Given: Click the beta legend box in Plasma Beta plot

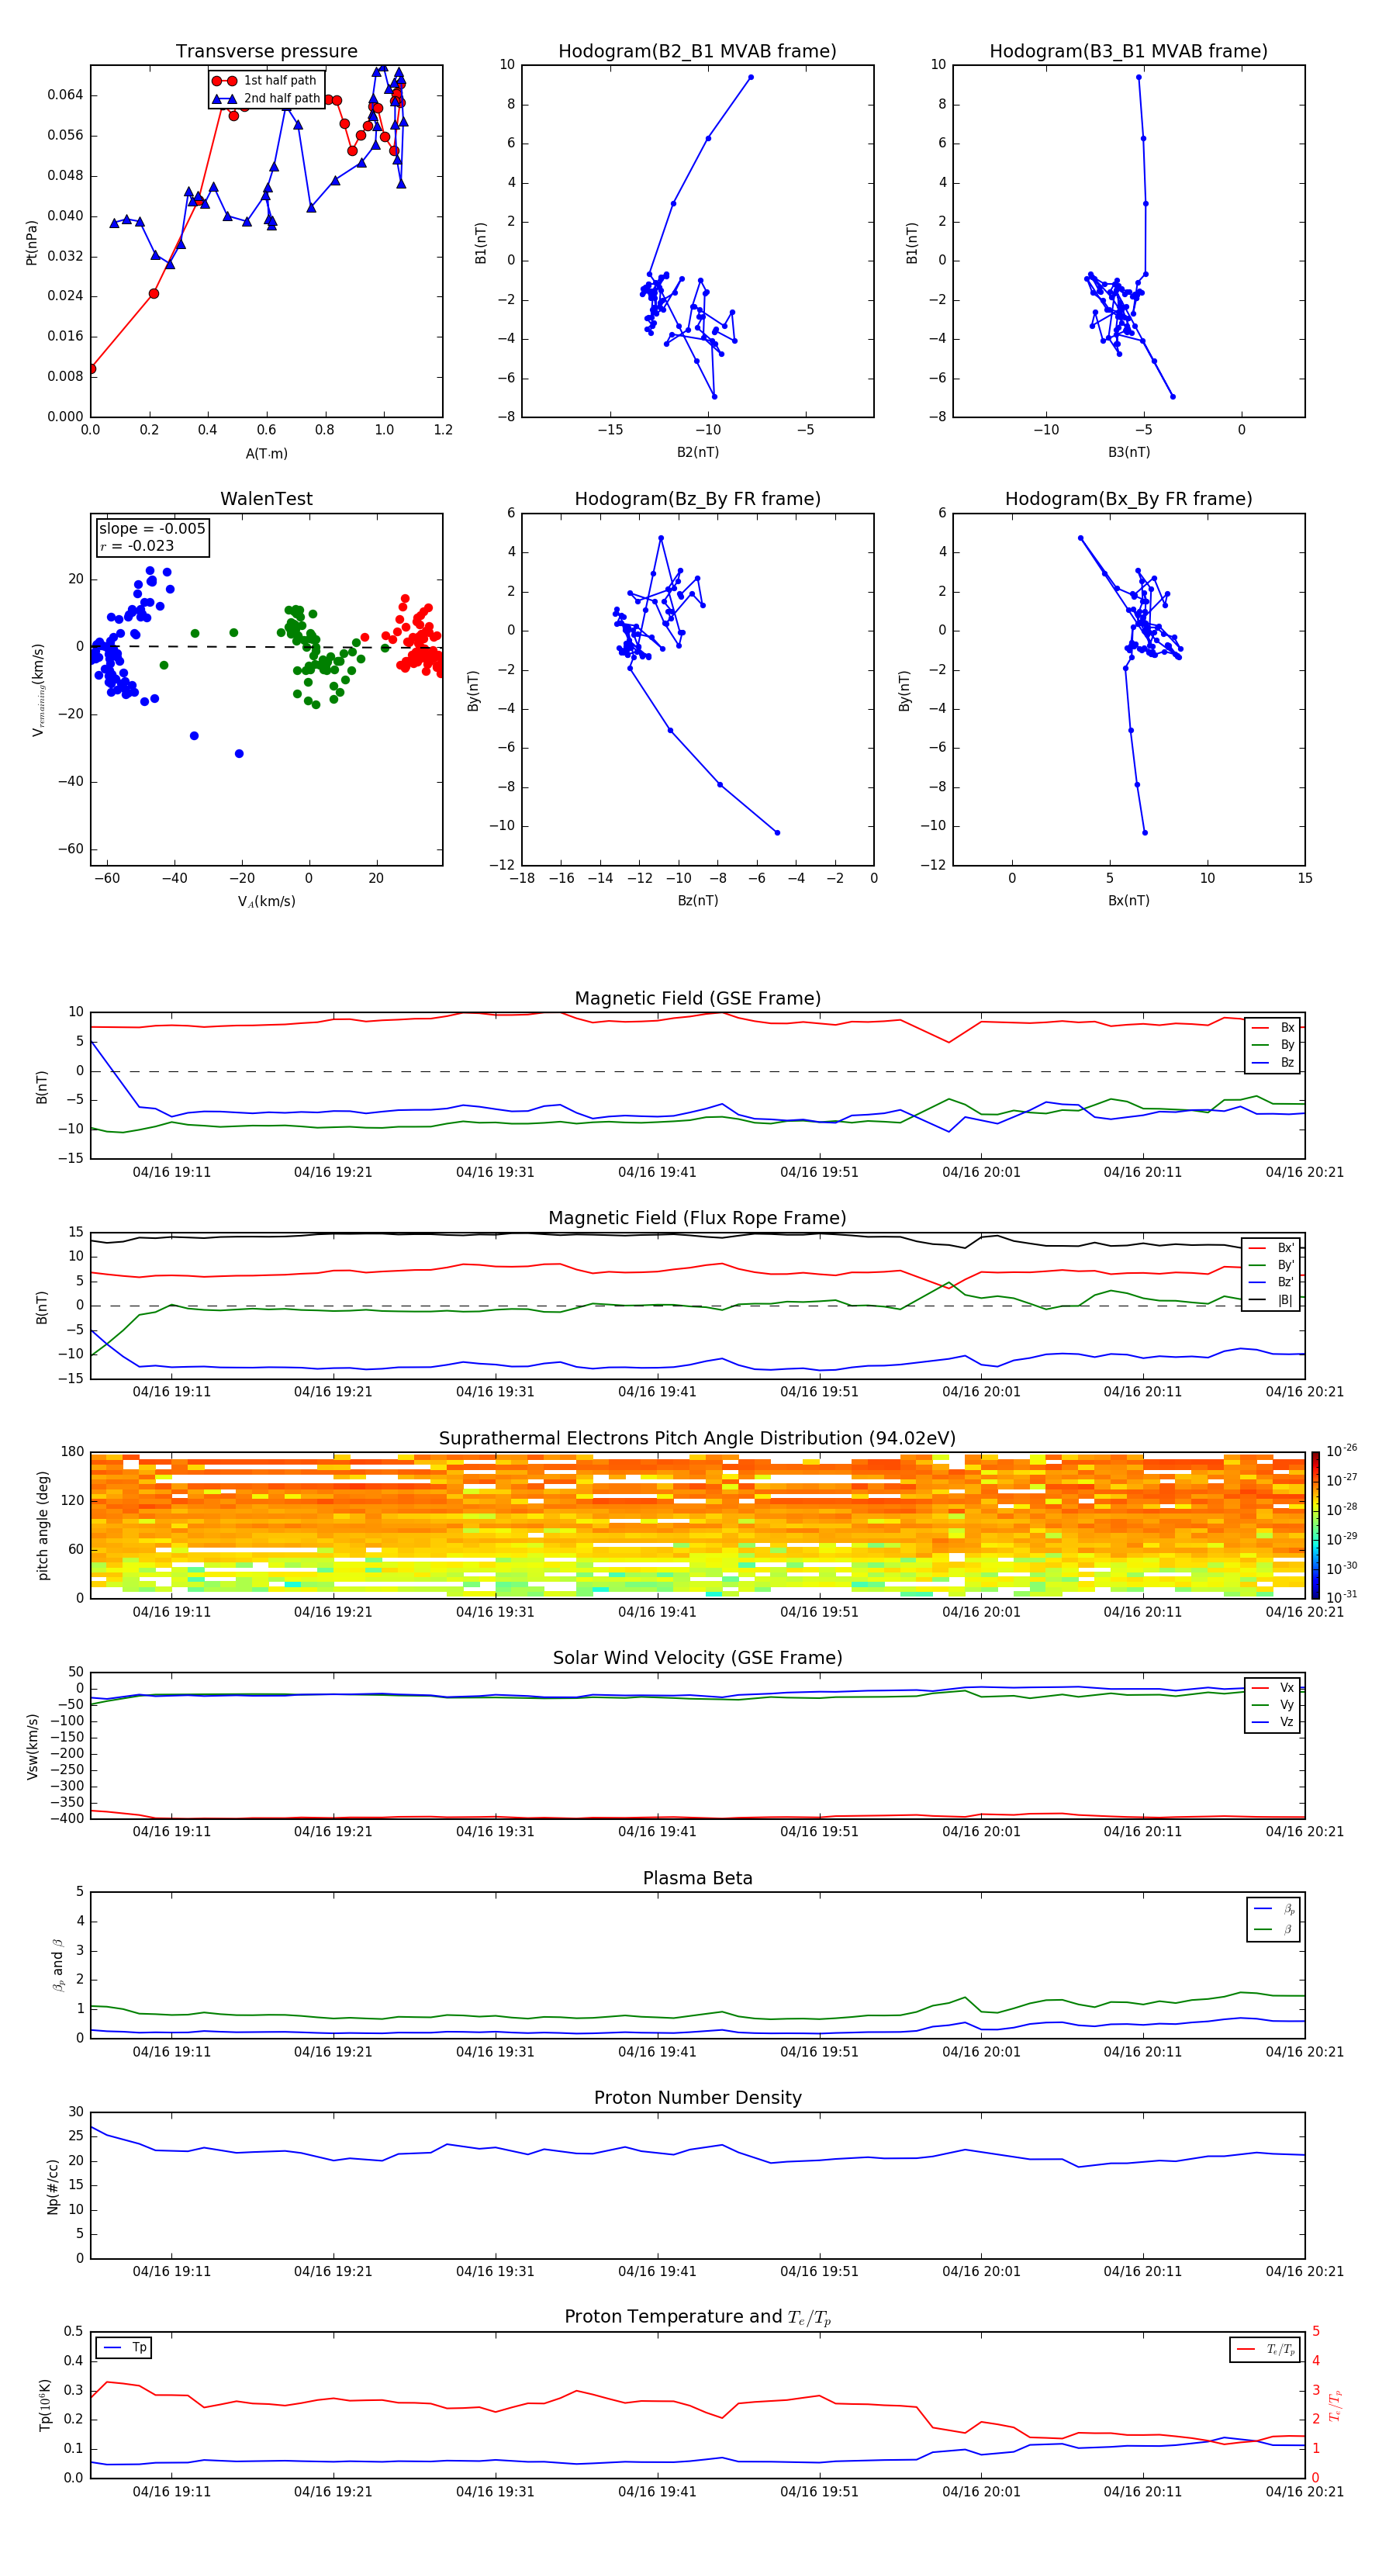Looking at the screenshot, I should (x=1273, y=1919).
